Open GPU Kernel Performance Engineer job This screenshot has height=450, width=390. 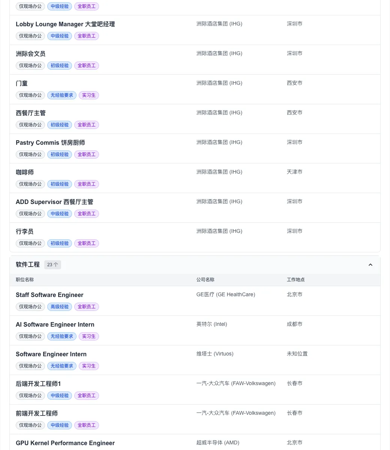(x=65, y=443)
